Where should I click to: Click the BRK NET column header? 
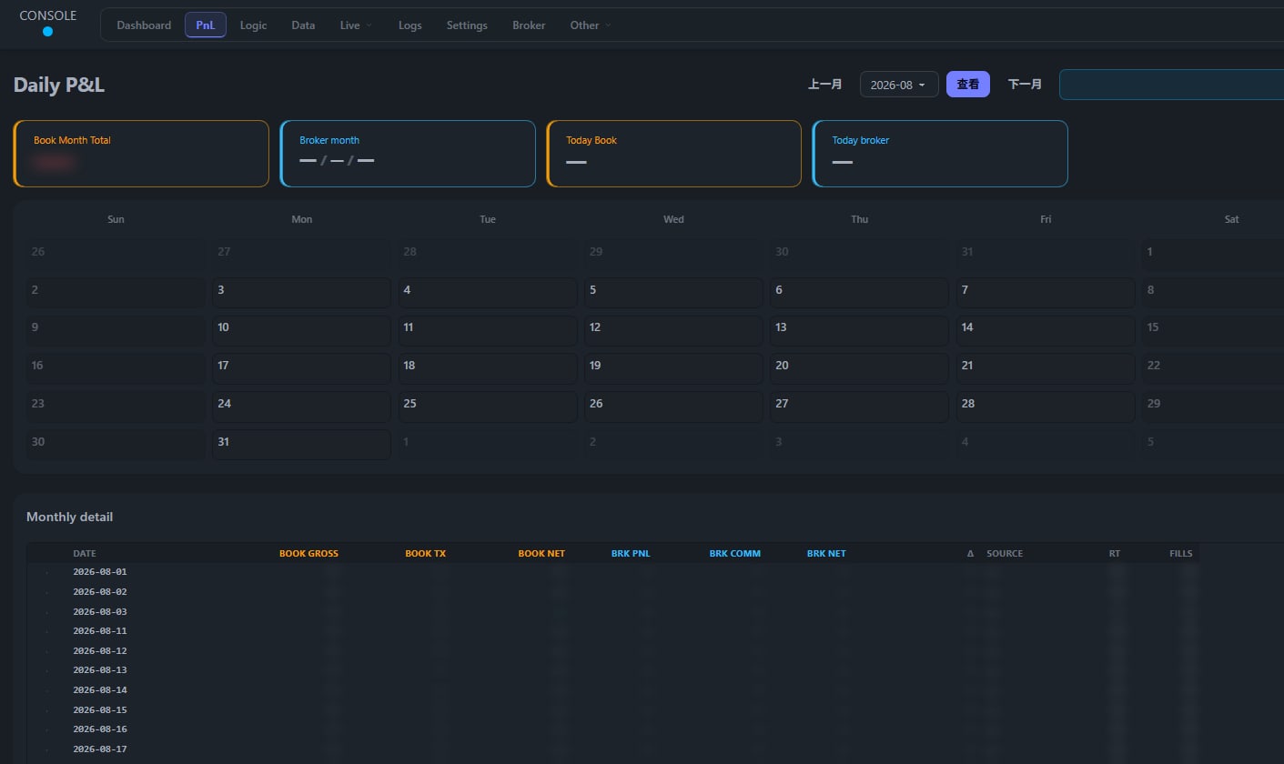click(x=826, y=553)
